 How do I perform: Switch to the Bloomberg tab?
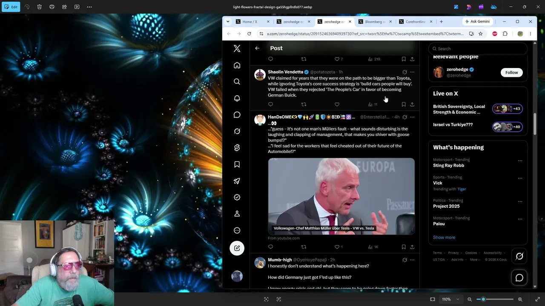[x=376, y=22]
